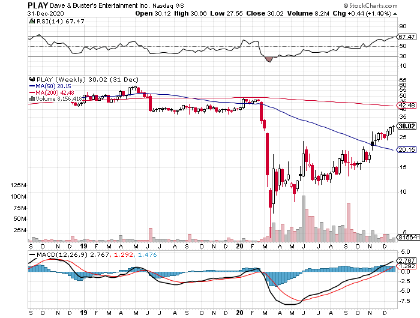
Task: Click the 10 level on RSI axis
Action: 403,66
